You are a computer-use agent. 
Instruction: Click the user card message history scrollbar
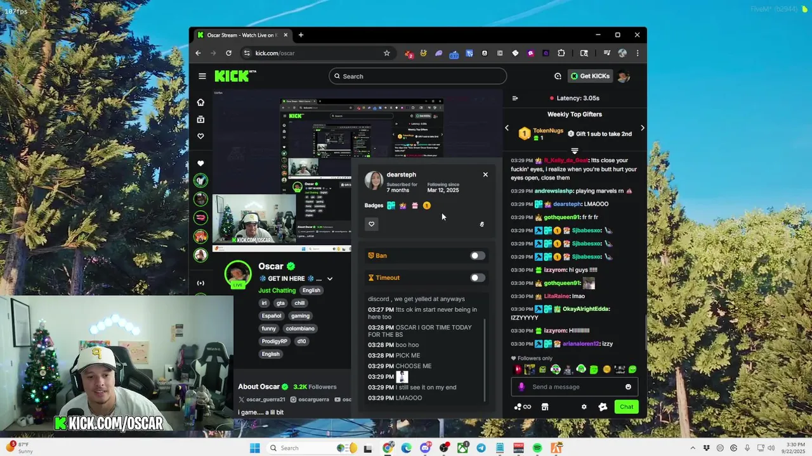[x=485, y=360]
